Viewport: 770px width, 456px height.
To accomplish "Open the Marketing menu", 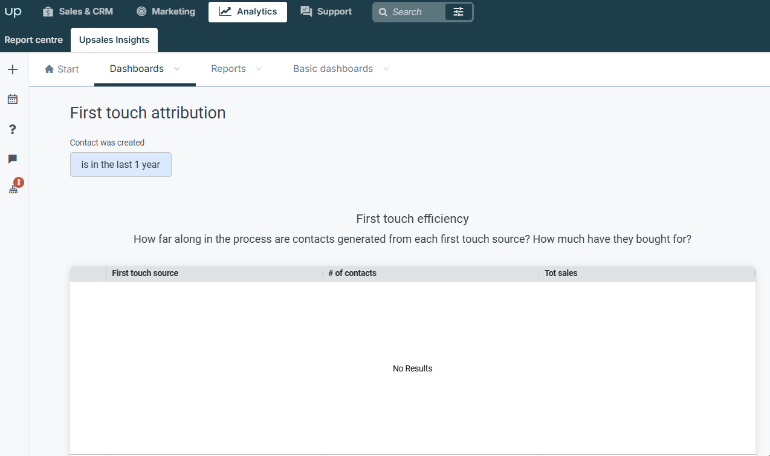I will 166,11.
